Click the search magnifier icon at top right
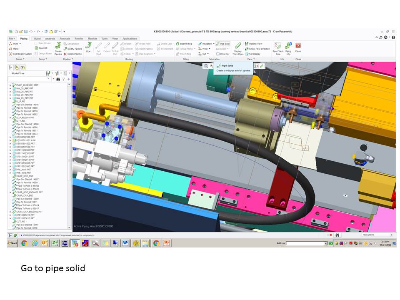 point(380,37)
